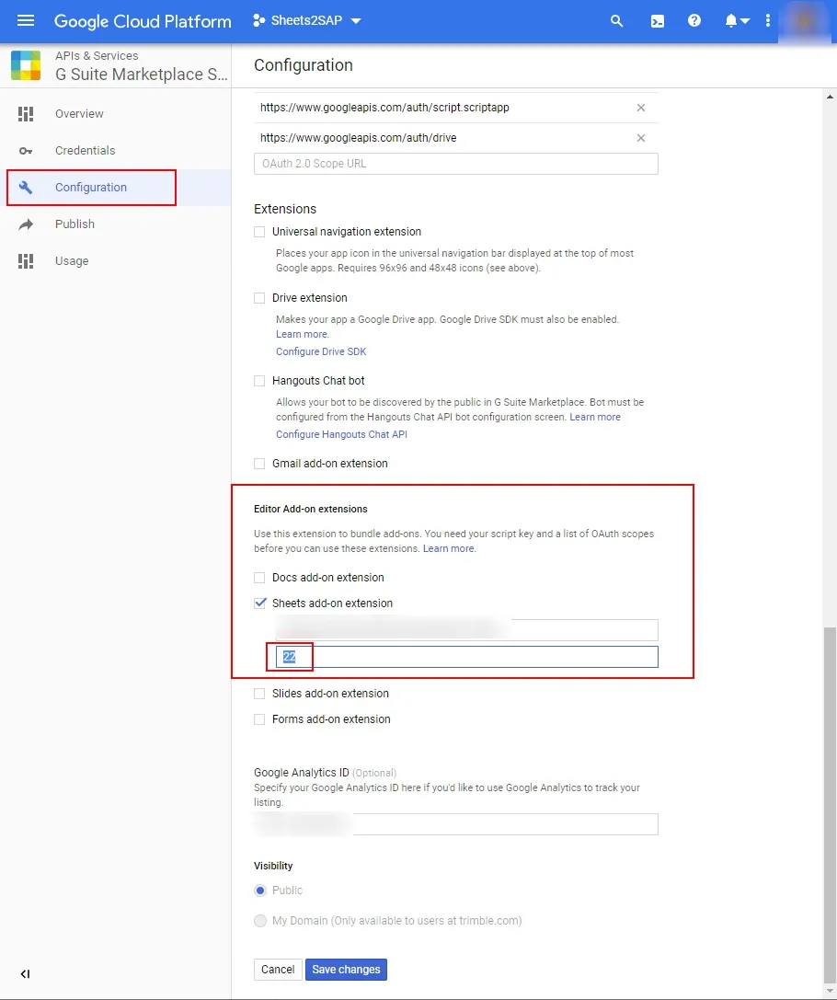Viewport: 837px width, 1000px height.
Task: Select My Domain visibility radio button
Action: (260, 921)
